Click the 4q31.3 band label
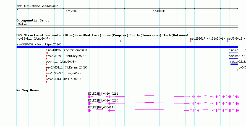246x126 pixels. [22, 24]
